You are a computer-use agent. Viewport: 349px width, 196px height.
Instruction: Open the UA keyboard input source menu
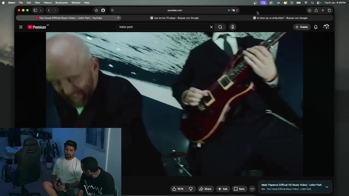278,3
